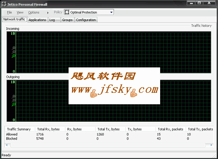Zoom in the Outgoing traffic graph
218x159 pixels.
pyautogui.click(x=13, y=96)
